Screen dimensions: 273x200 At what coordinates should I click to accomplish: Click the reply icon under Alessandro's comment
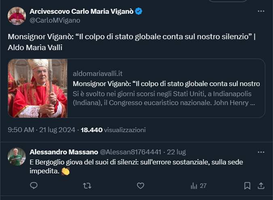point(34,185)
